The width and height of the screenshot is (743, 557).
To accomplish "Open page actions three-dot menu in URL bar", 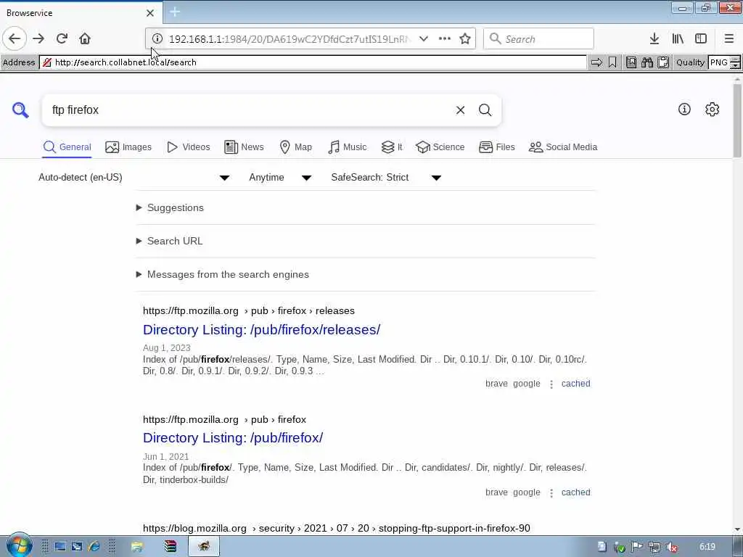I will point(445,39).
